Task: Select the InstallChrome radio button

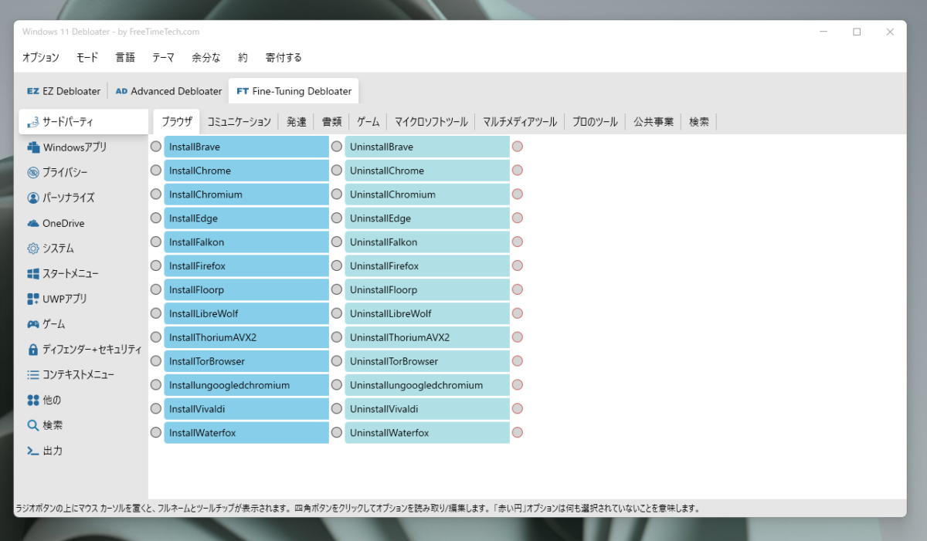Action: click(x=155, y=171)
